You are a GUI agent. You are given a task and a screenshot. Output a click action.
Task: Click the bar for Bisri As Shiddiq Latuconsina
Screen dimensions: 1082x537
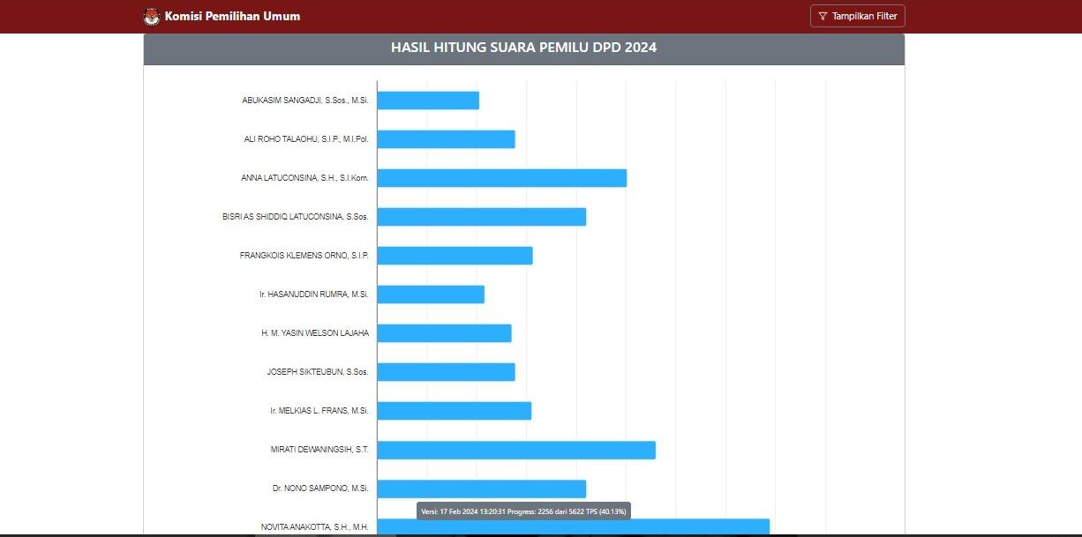(x=481, y=217)
